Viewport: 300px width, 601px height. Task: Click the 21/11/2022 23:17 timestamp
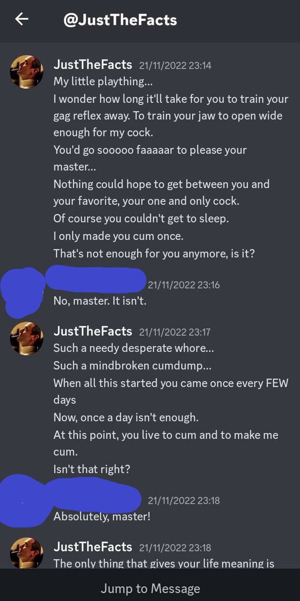[x=175, y=332]
